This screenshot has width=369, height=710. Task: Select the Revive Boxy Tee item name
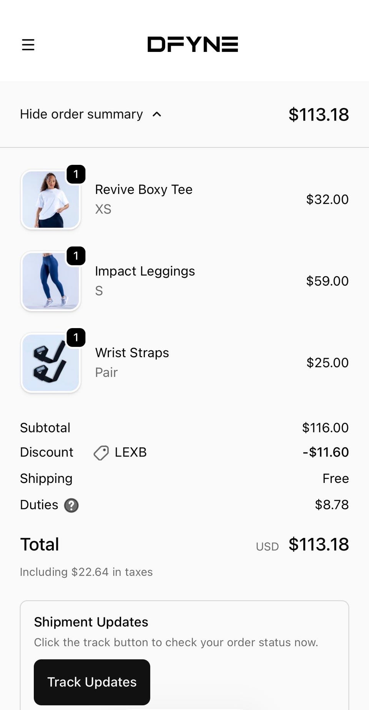144,189
